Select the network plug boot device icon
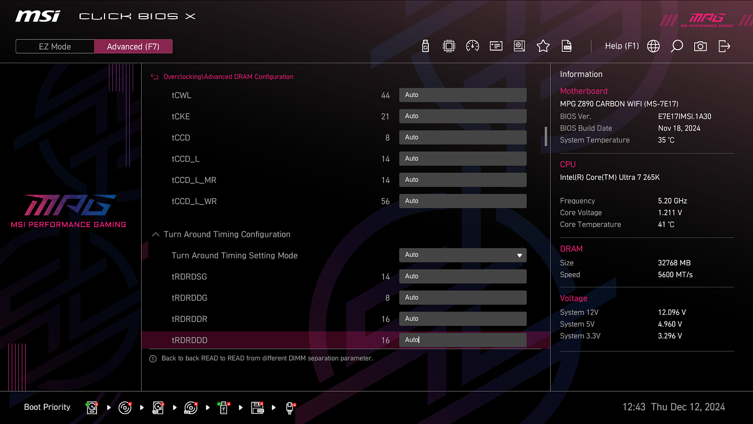753x424 pixels. click(x=290, y=408)
